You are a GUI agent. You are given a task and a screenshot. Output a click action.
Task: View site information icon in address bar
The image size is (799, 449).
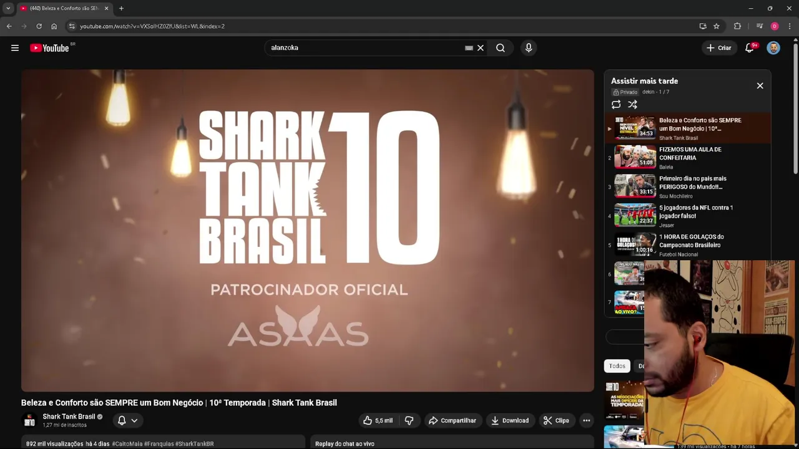tap(72, 26)
